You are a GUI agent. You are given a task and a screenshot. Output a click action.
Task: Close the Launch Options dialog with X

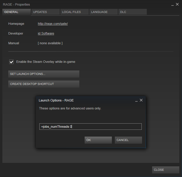pyautogui.click(x=141, y=100)
